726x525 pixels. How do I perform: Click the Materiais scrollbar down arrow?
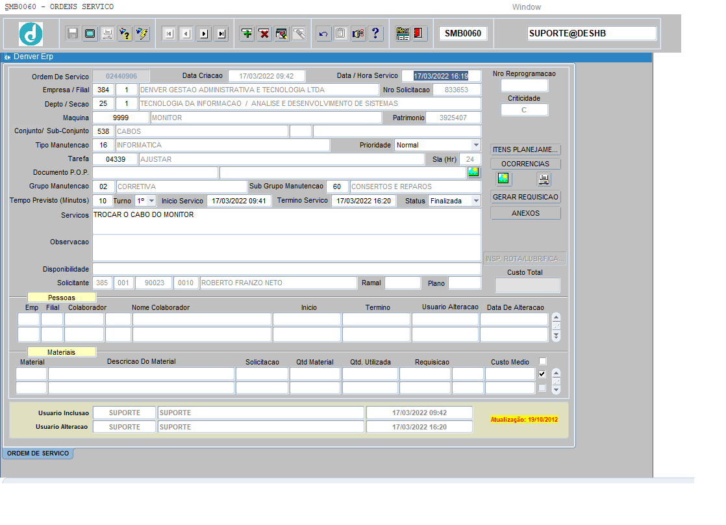(556, 390)
